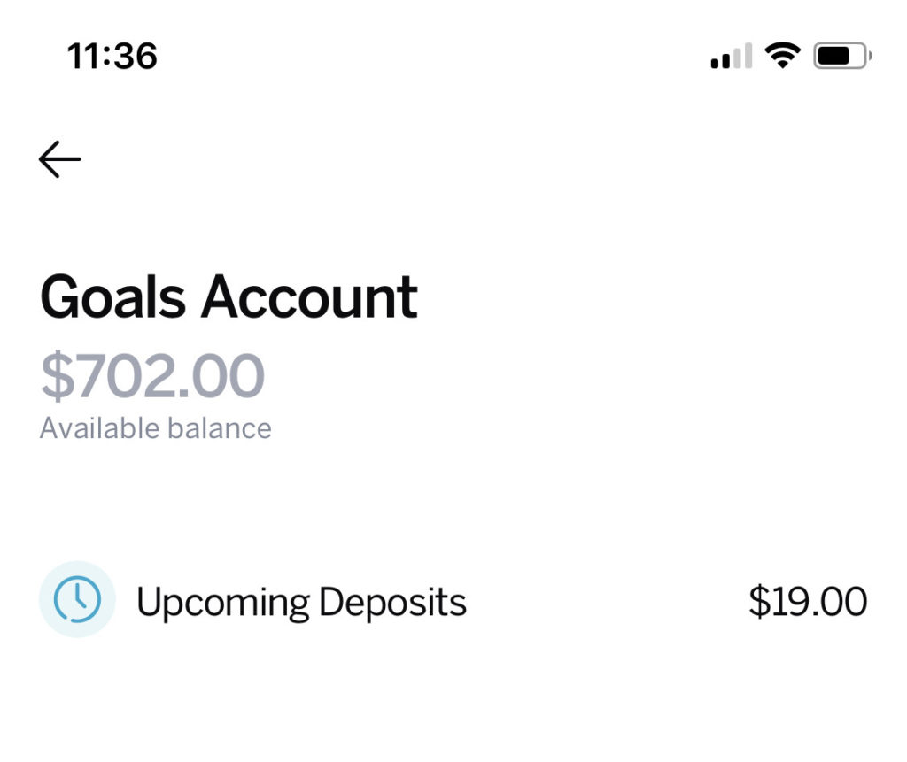Open the Goals Account details view
The height and width of the screenshot is (762, 907).
point(229,296)
